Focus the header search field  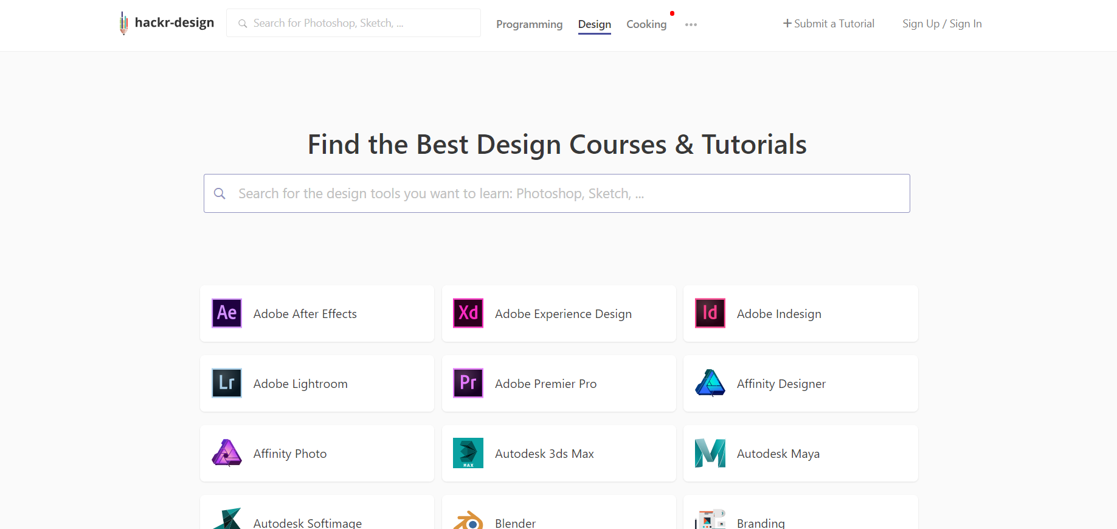click(x=353, y=23)
